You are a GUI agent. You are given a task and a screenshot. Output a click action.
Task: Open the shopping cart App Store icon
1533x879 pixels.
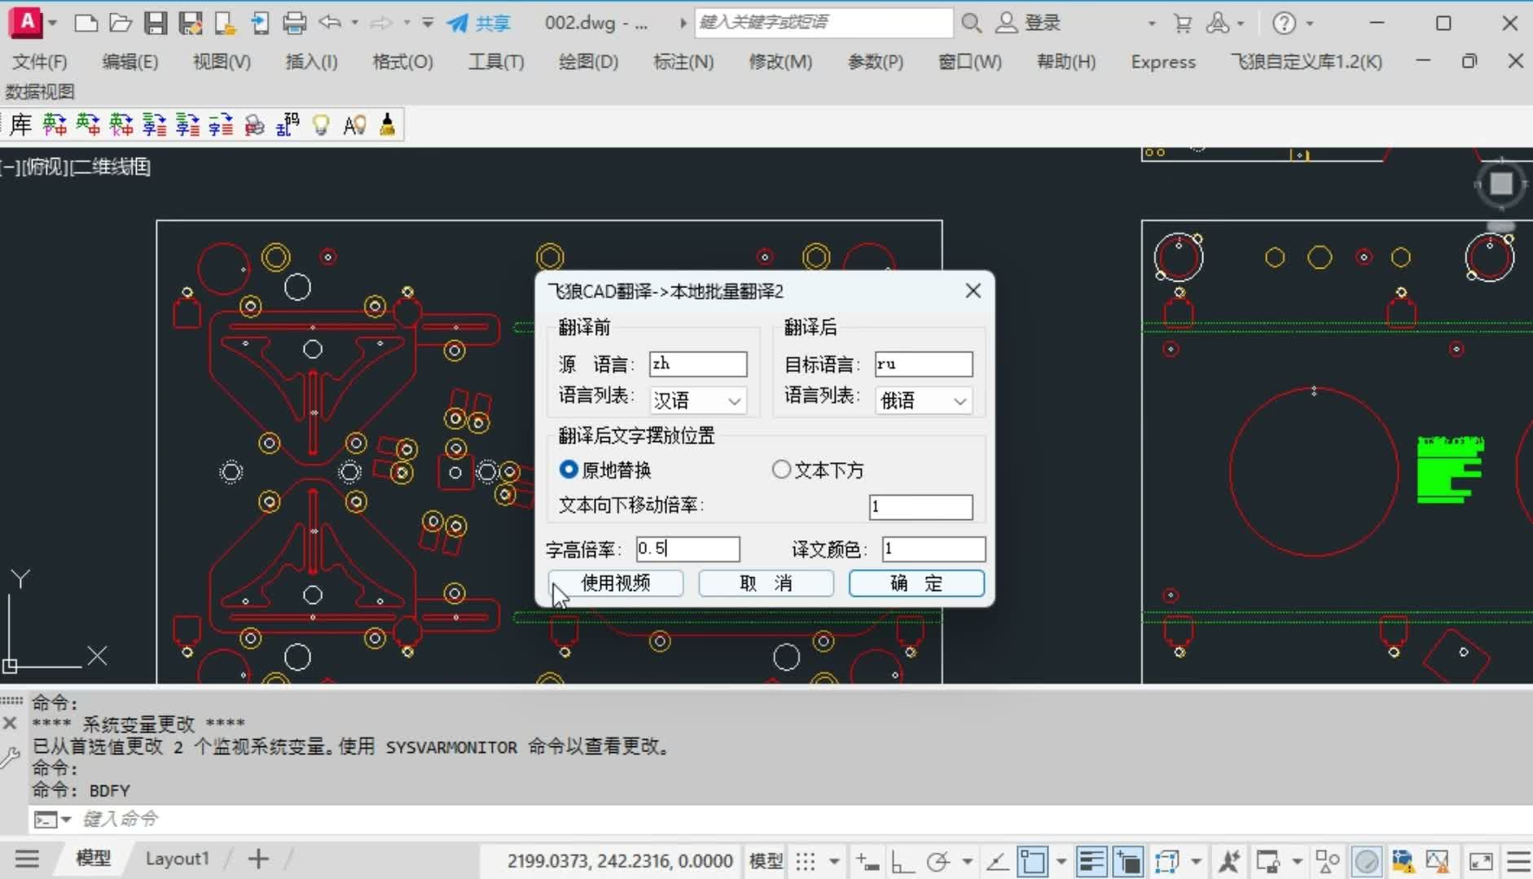(x=1183, y=23)
